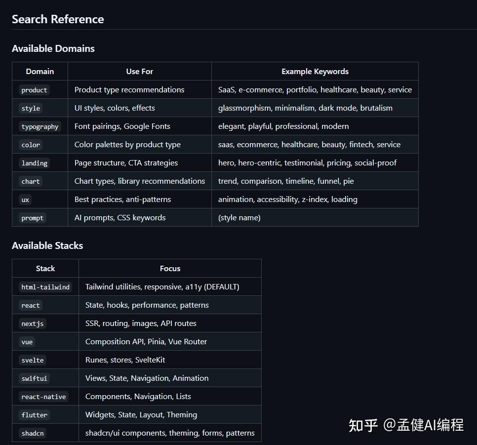Click the 'Available Stacks' heading

47,245
